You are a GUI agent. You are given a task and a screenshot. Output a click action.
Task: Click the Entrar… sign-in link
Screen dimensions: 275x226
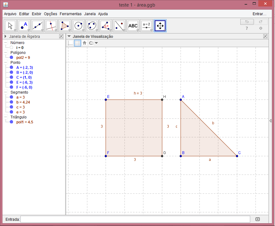click(259, 14)
